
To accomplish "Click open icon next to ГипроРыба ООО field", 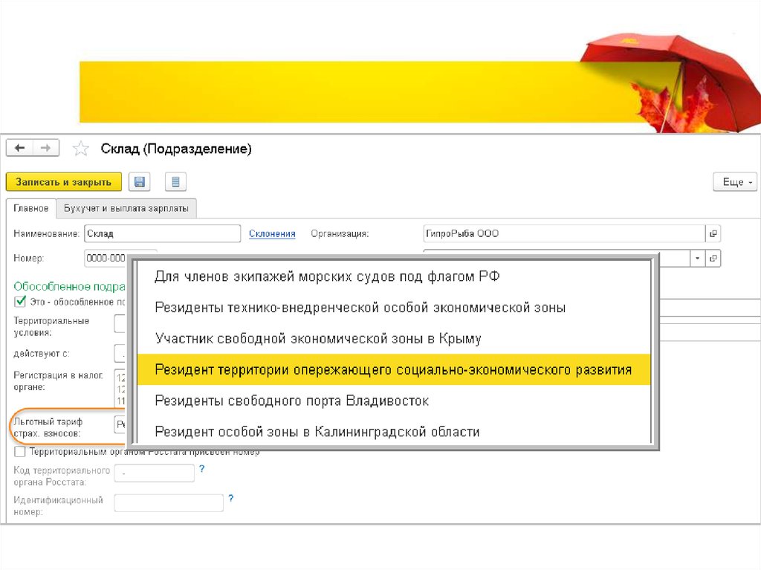I will (713, 234).
